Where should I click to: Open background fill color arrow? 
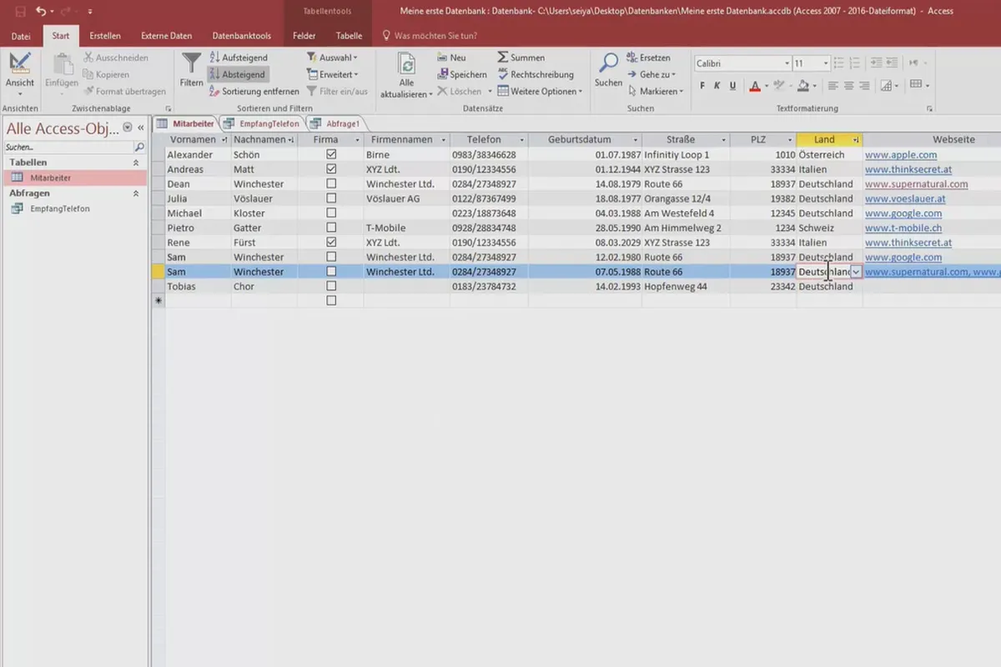(815, 85)
